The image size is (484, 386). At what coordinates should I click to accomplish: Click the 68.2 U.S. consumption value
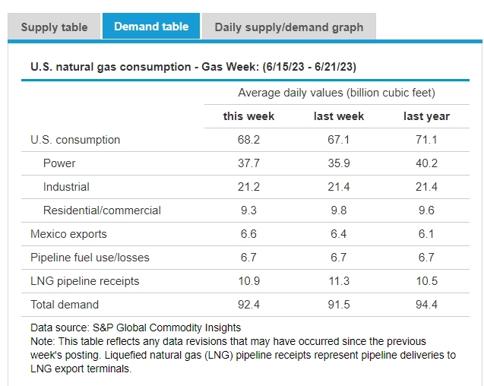[x=248, y=140]
